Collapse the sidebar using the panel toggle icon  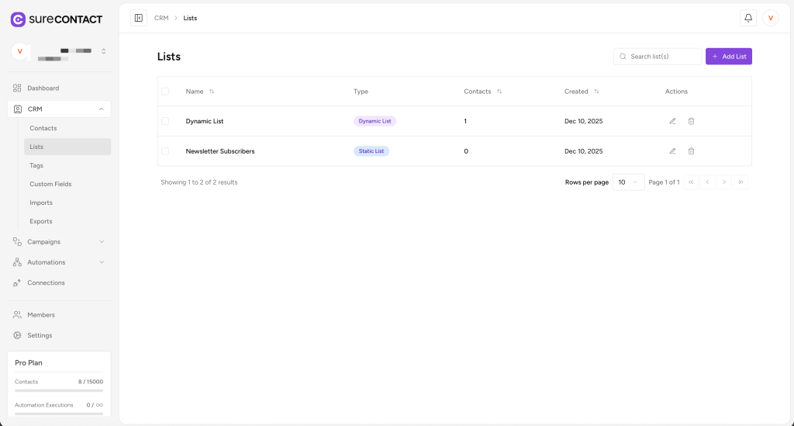(139, 18)
